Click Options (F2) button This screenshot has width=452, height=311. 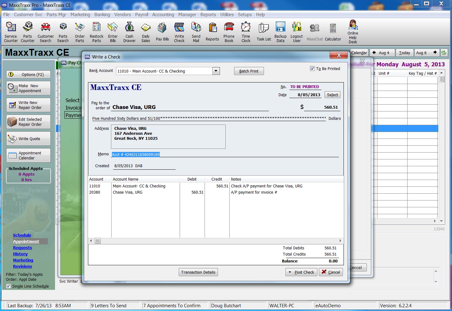point(29,74)
